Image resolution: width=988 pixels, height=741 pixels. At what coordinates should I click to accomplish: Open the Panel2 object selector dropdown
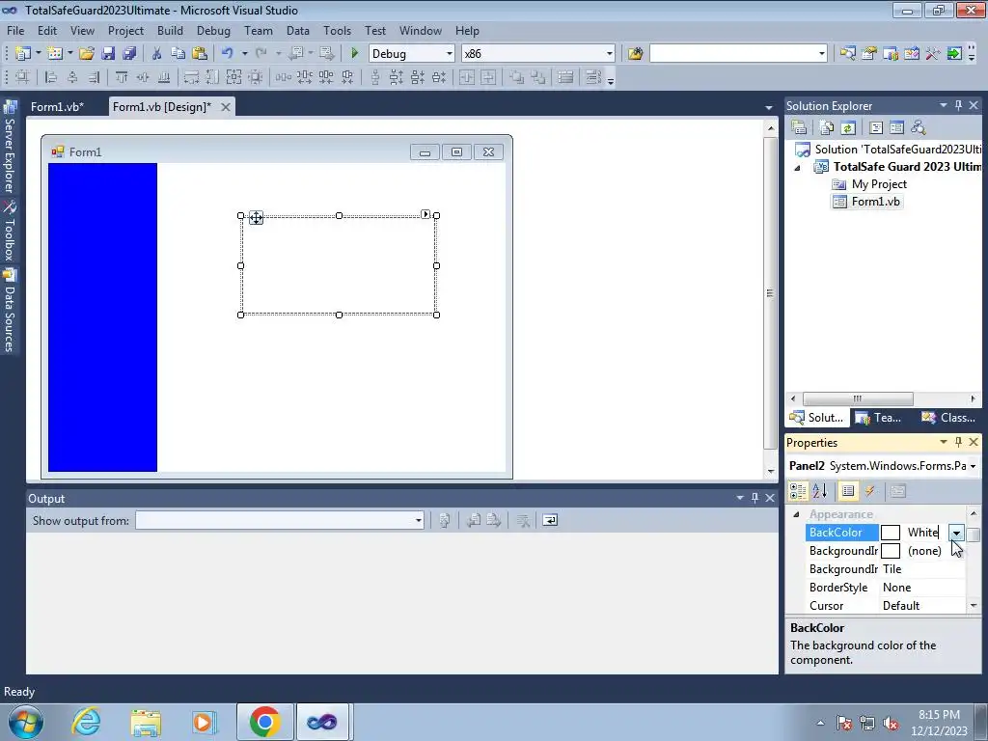tap(973, 466)
